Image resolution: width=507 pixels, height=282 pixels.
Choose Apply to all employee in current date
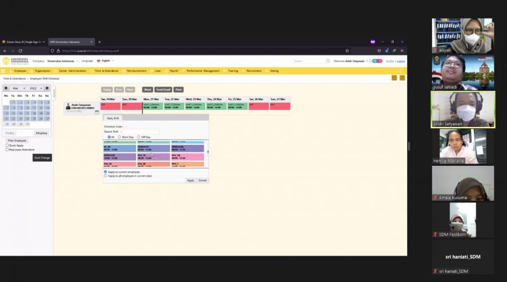pyautogui.click(x=105, y=176)
